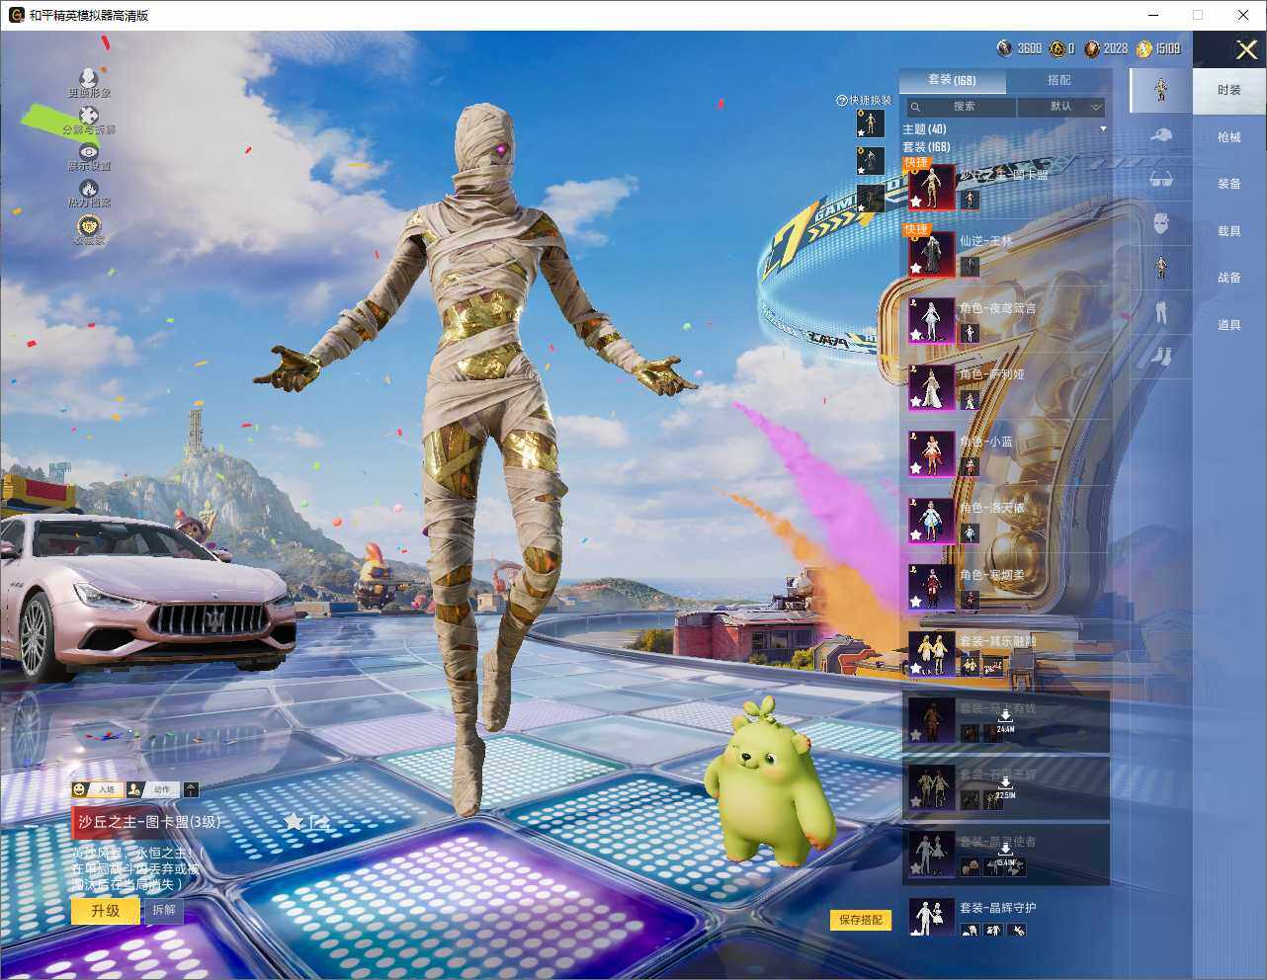Viewport: 1267px width, 980px height.
Task: Click the 15109 coin balance icon
Action: [x=1144, y=48]
